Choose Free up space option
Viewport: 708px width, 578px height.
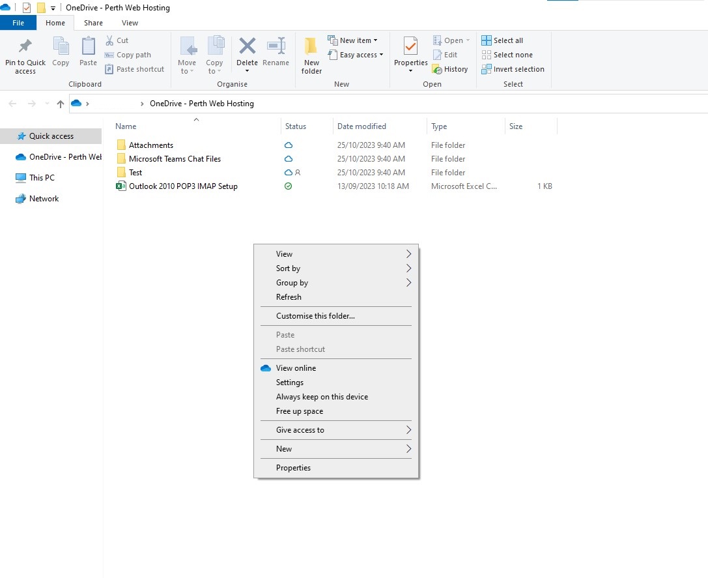pyautogui.click(x=336, y=411)
